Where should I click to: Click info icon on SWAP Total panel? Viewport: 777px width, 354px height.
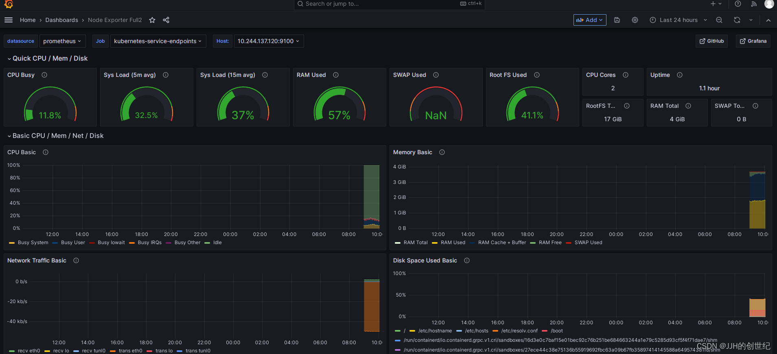755,106
